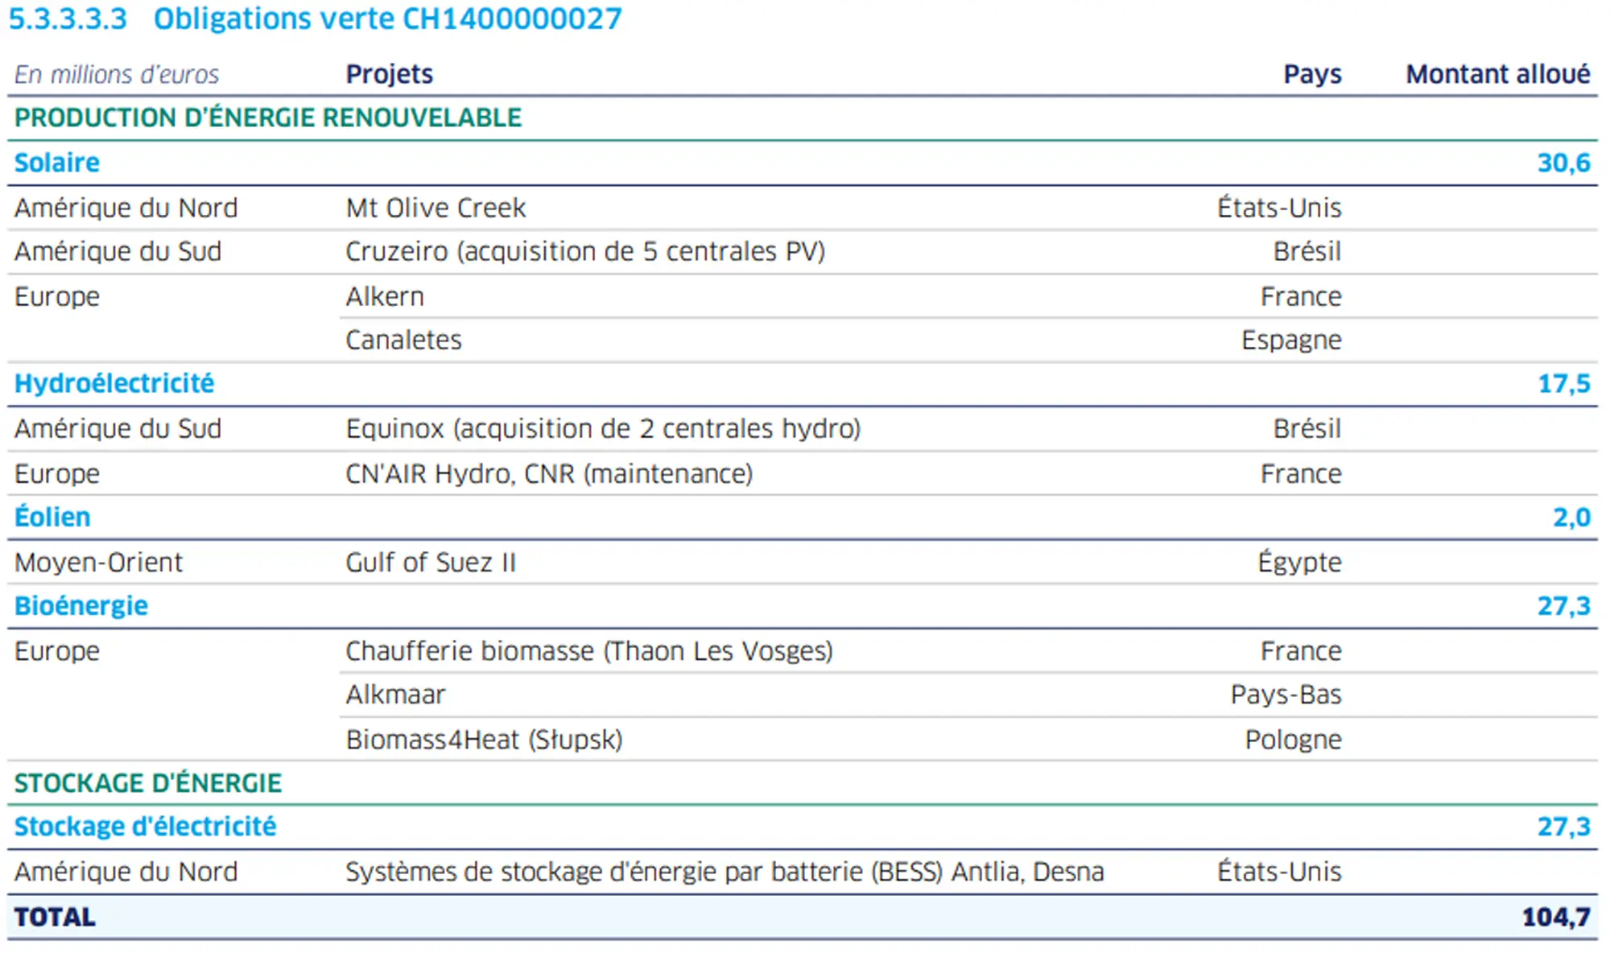Click the section heading Obligations verte CH1400000027

(x=387, y=19)
